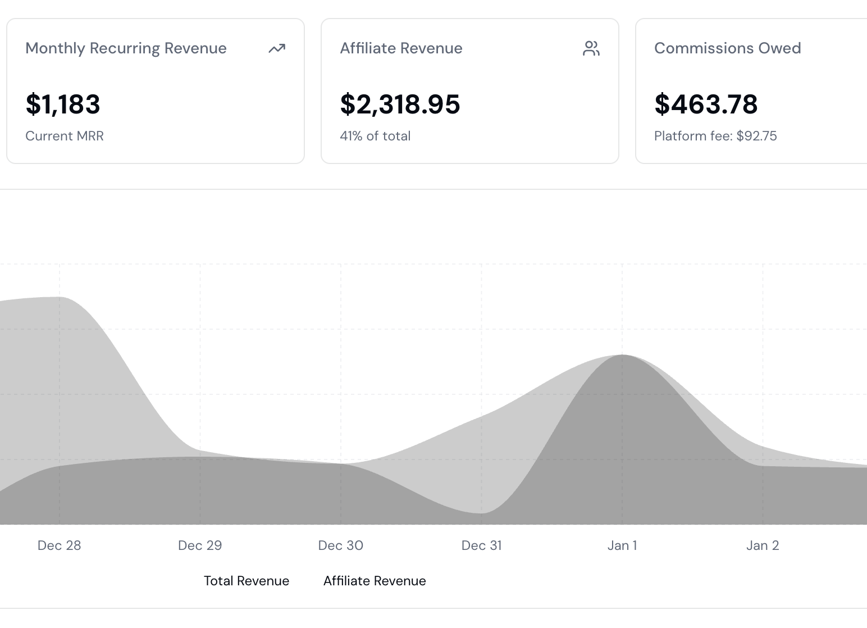The height and width of the screenshot is (628, 867).
Task: Click the Current MRR label
Action: coord(65,136)
